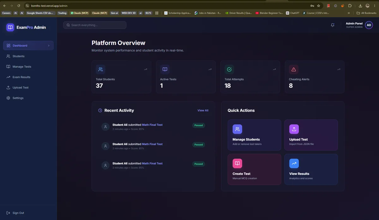Click the Cheating Alerts value 8
The width and height of the screenshot is (379, 220).
coord(291,85)
